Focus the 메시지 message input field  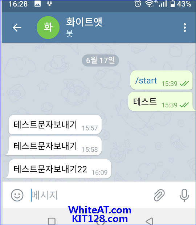[89, 195]
